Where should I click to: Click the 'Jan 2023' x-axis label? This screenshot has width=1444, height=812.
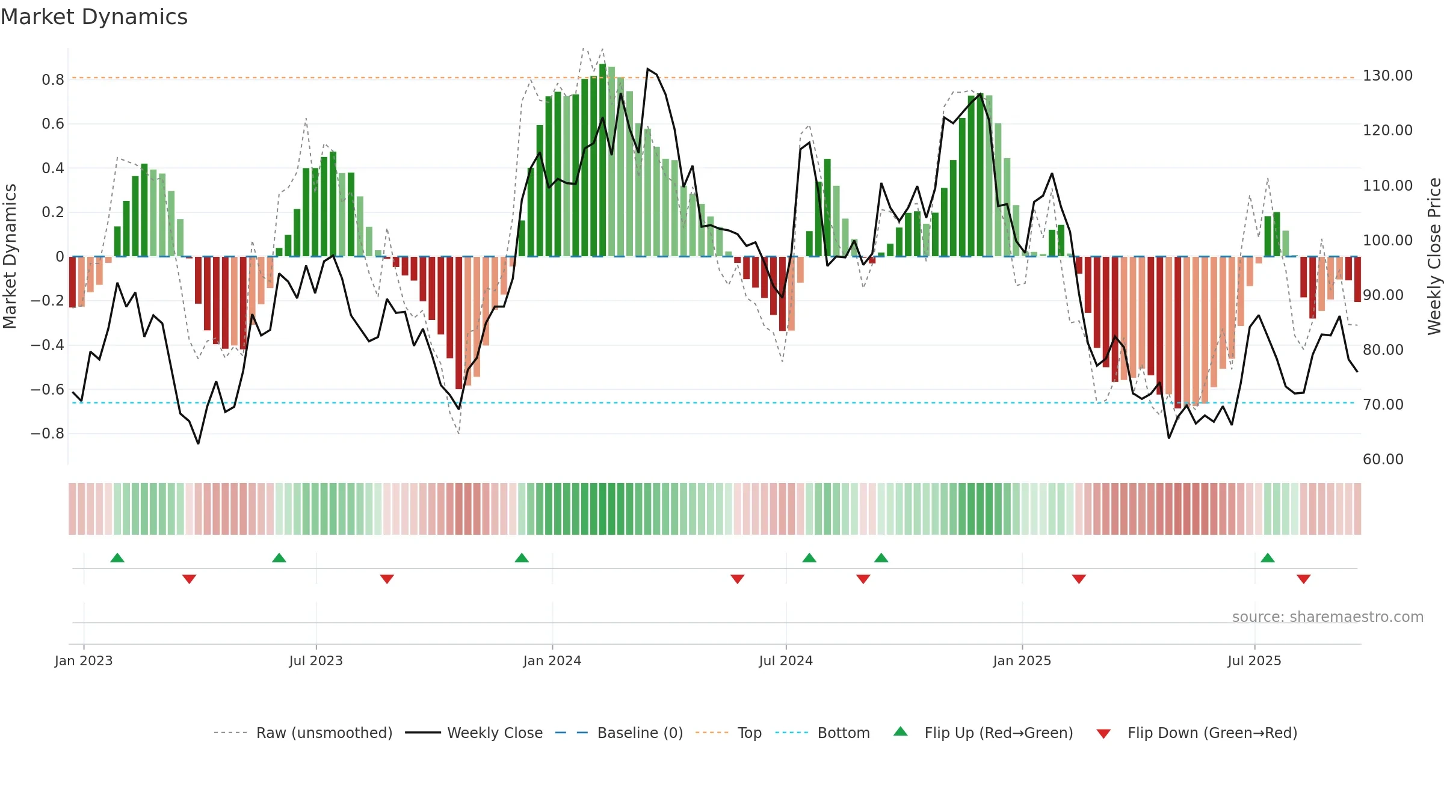[x=84, y=661]
